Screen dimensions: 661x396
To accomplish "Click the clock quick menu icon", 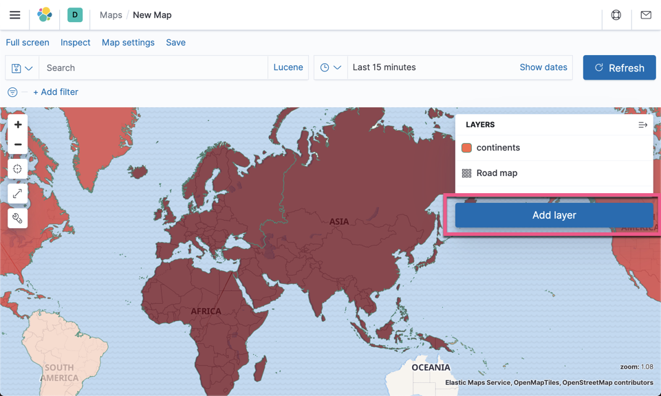I will tap(325, 67).
